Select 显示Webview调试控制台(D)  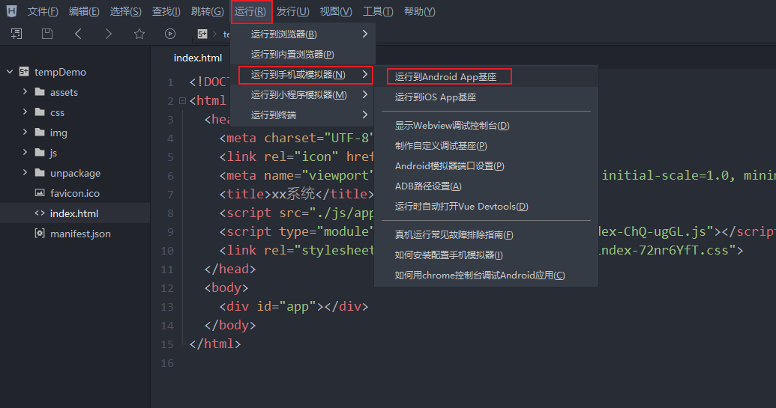coord(486,126)
